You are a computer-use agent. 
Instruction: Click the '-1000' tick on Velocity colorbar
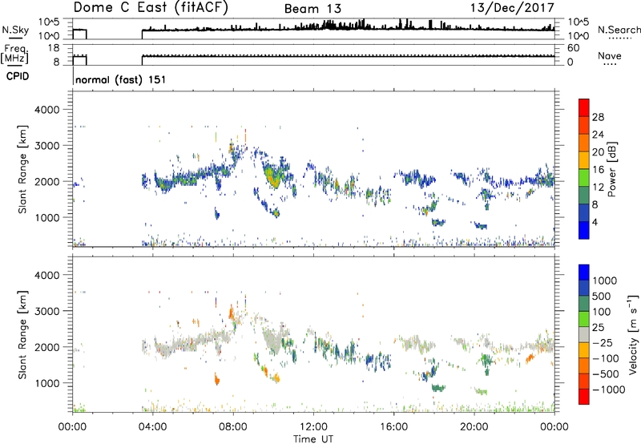(x=608, y=390)
